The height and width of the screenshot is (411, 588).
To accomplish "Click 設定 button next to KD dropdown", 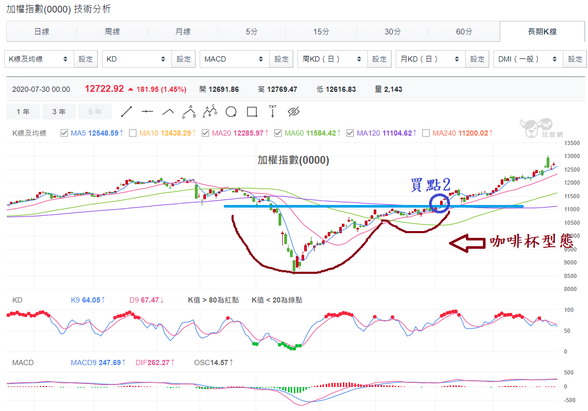I will pos(183,59).
